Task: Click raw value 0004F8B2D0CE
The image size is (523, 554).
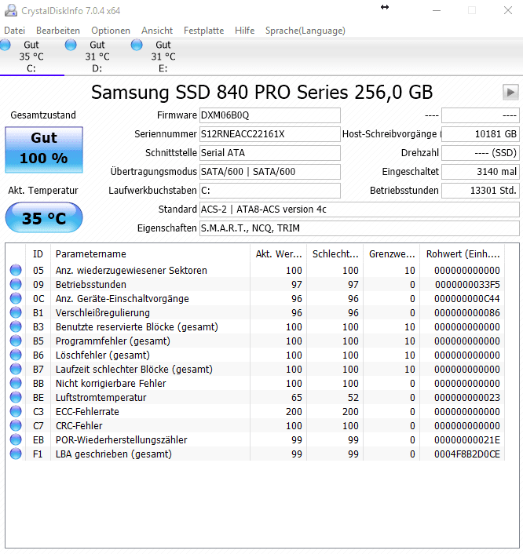Action: (467, 454)
